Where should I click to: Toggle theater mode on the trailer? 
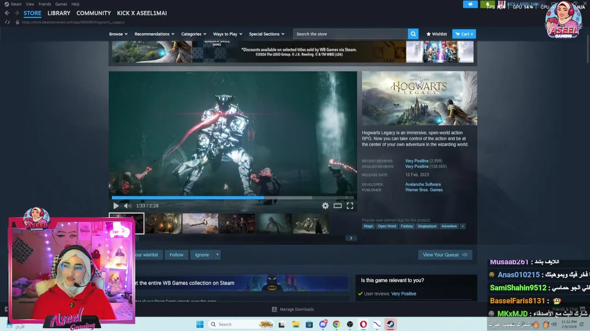pos(337,206)
